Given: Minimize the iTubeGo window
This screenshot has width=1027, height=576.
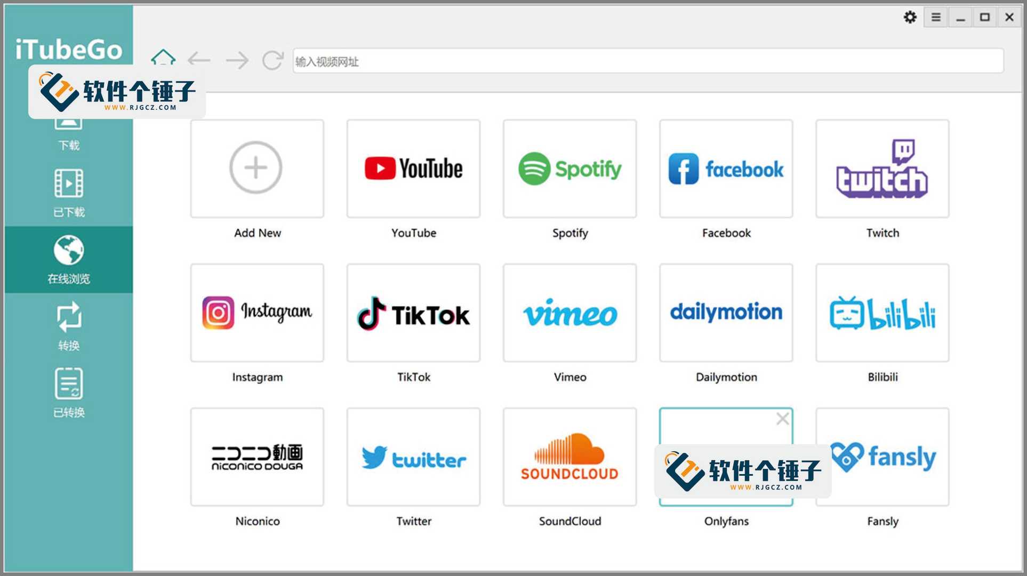Looking at the screenshot, I should [x=960, y=17].
